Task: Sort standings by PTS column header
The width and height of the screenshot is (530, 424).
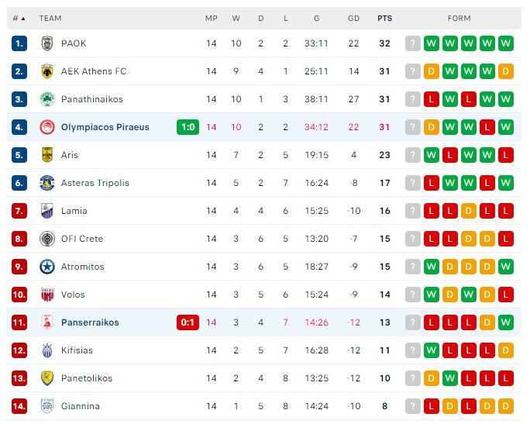Action: 384,18
